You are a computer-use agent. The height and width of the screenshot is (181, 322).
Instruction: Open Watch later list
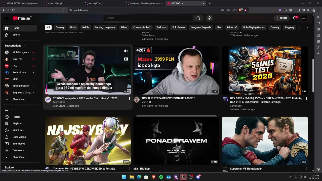(20, 130)
